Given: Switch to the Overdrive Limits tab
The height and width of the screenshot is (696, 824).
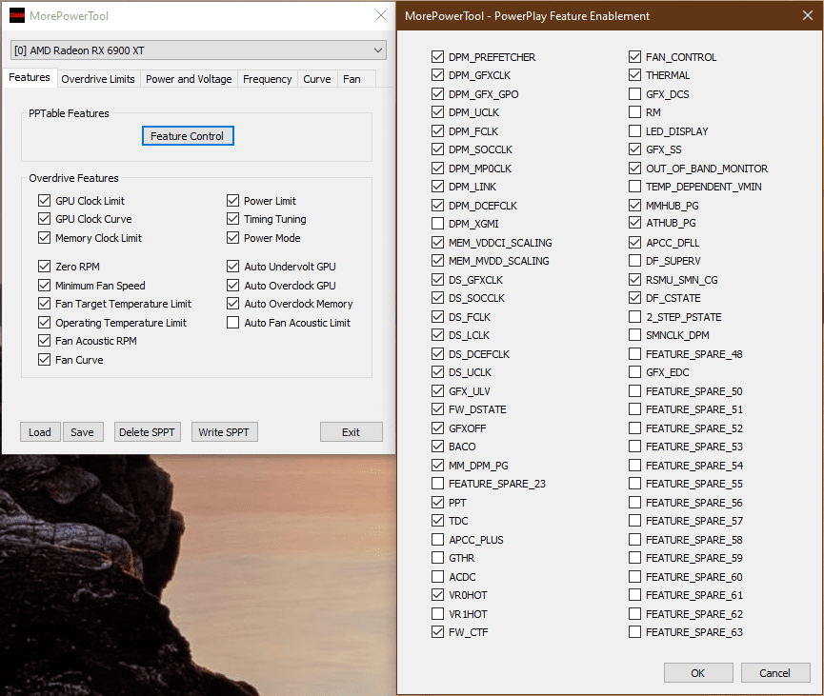Looking at the screenshot, I should (98, 79).
